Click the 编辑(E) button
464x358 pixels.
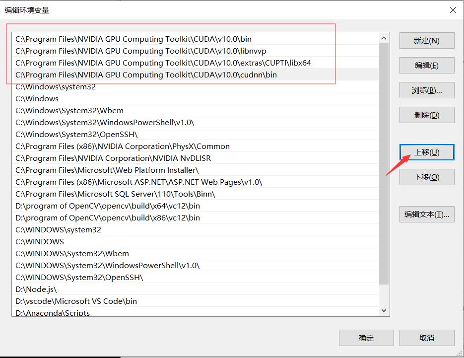click(x=427, y=66)
